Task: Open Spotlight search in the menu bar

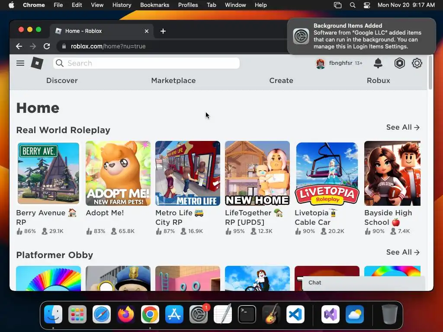Action: (x=352, y=5)
